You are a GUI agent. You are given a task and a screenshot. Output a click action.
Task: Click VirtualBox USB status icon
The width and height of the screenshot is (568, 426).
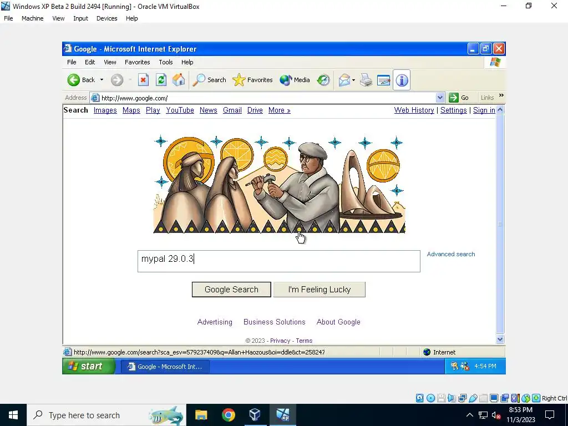click(473, 398)
